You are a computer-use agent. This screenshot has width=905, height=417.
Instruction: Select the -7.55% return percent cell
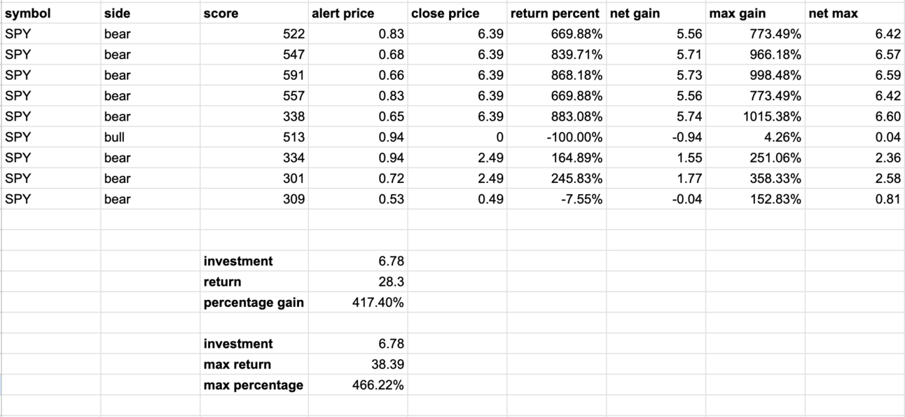coord(556,198)
